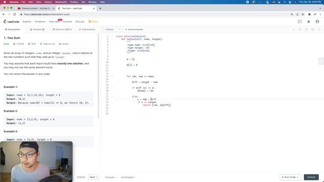This screenshot has height=182, width=324.
Task: Click the Chrome forward arrow
Action: [9, 14]
